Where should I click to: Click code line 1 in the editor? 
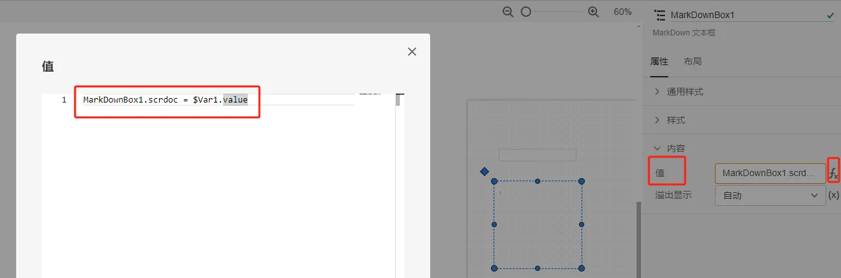pos(219,100)
